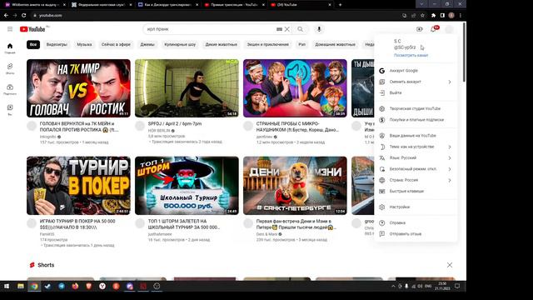Image resolution: width=533 pixels, height=300 pixels.
Task: Select Google Account menu entry
Action: (x=416, y=71)
